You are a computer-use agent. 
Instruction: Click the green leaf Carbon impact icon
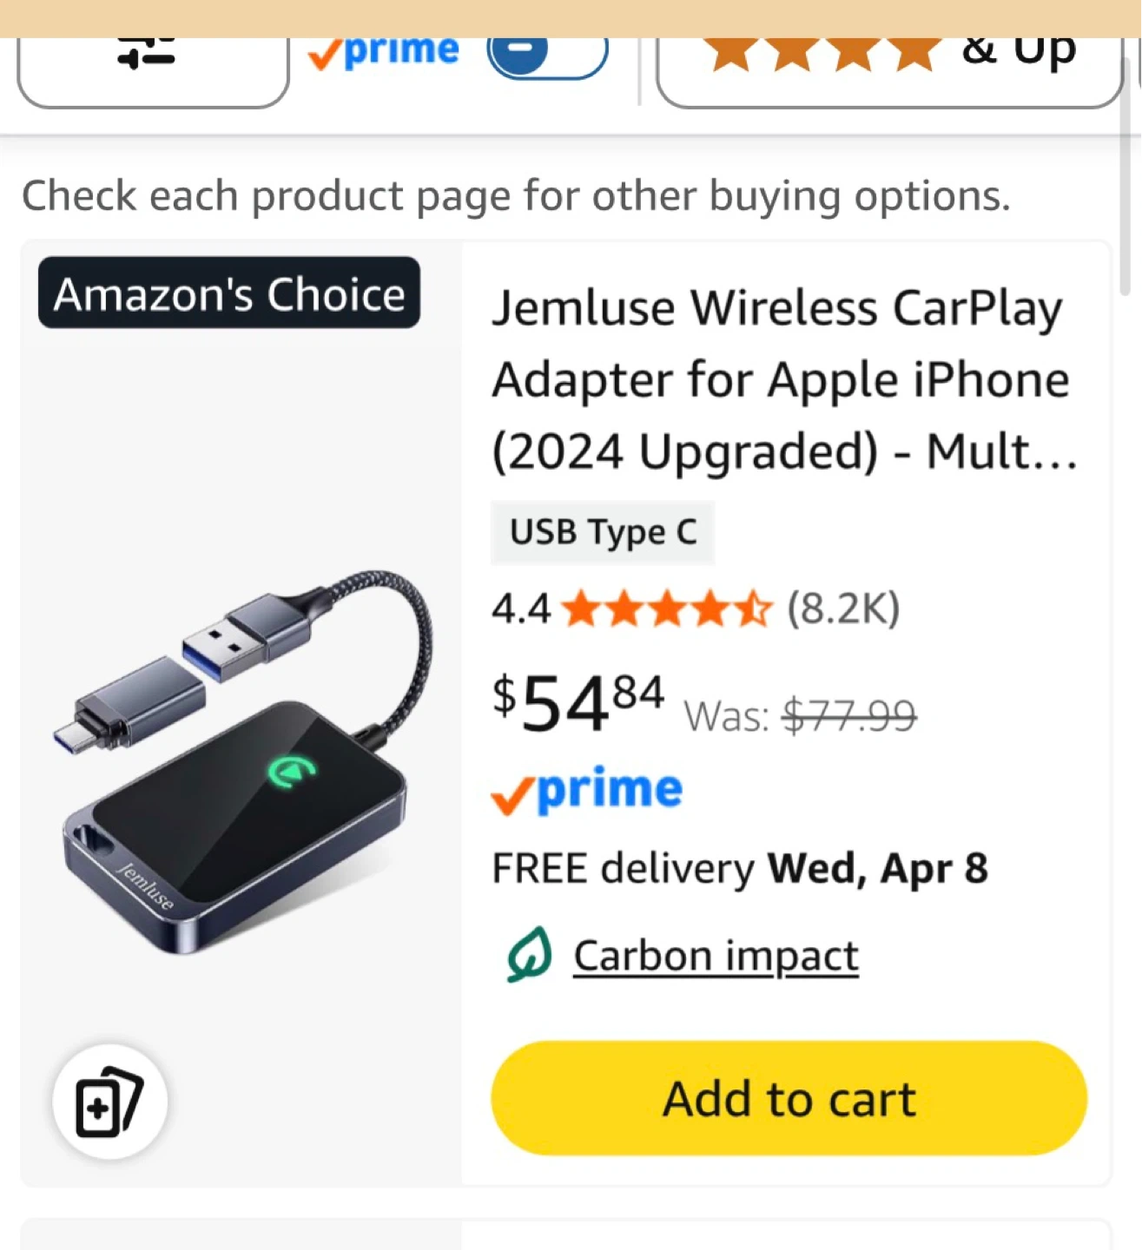point(529,955)
